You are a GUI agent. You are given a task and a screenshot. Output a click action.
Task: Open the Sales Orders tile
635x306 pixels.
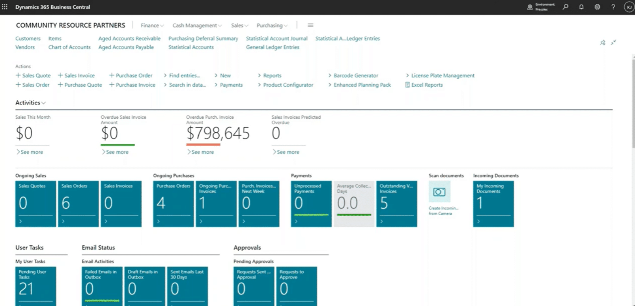click(x=78, y=204)
